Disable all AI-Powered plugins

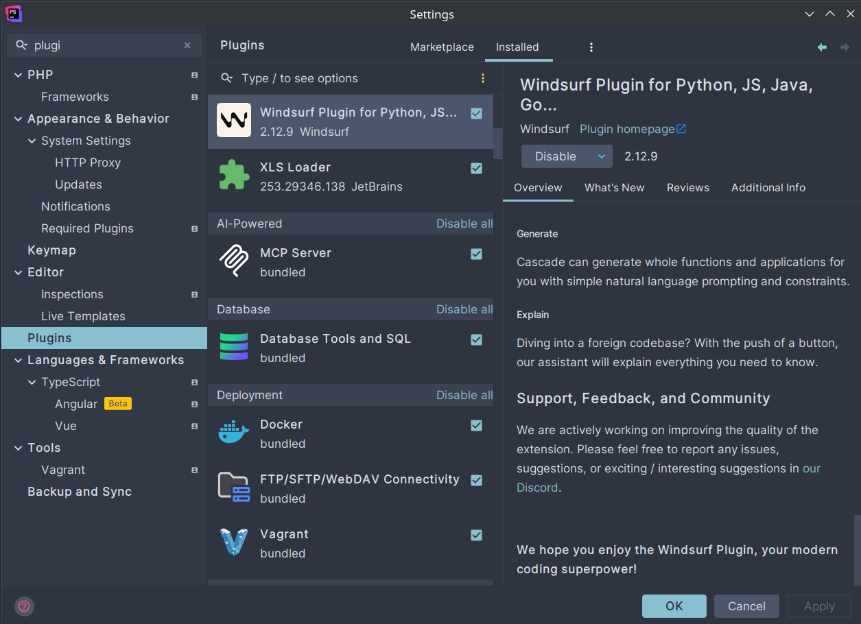464,224
